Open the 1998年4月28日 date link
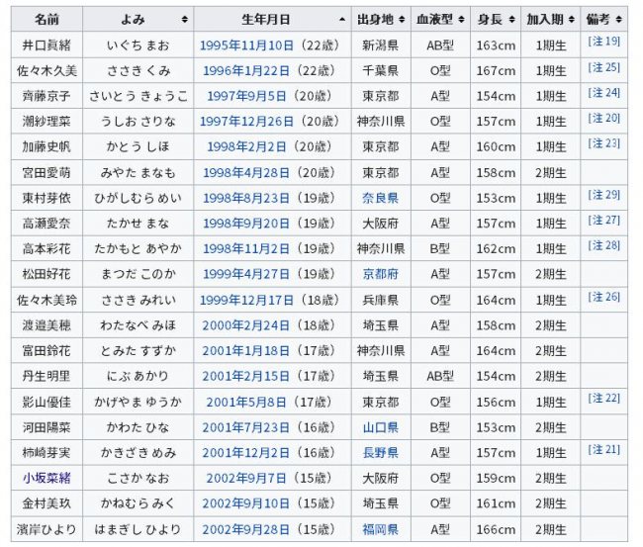This screenshot has width=643, height=547. pyautogui.click(x=247, y=173)
